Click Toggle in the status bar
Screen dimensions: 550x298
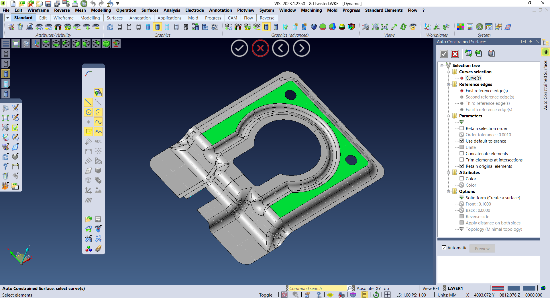(x=266, y=295)
